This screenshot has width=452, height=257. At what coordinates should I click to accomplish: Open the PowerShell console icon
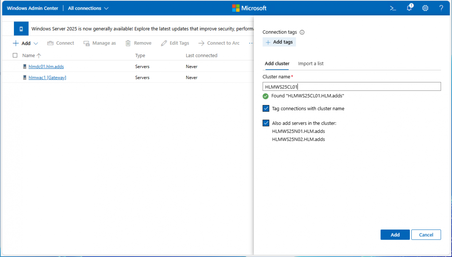point(392,8)
